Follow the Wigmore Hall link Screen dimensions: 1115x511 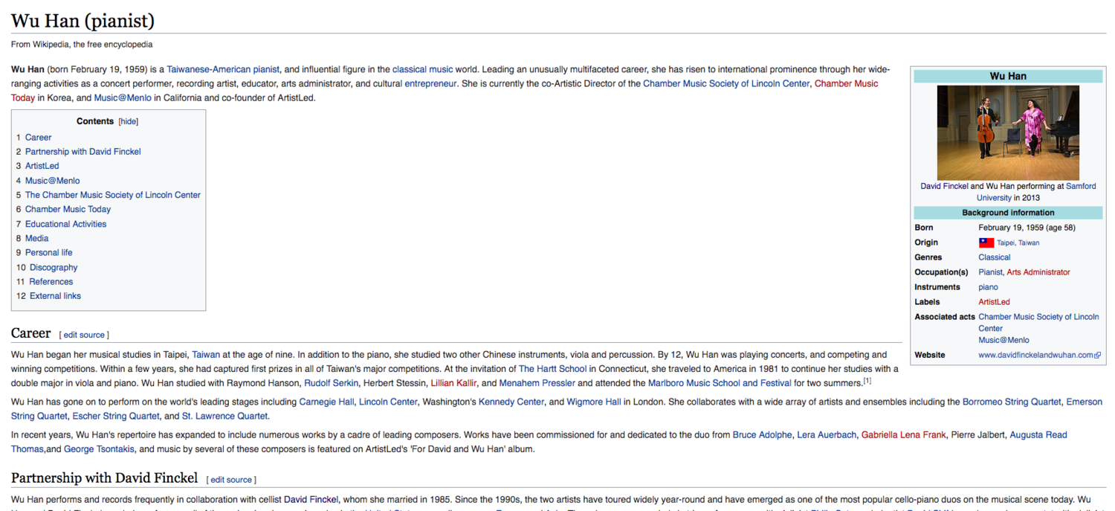(594, 402)
